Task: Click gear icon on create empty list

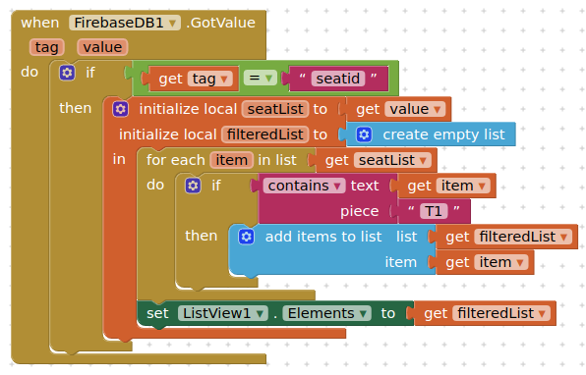Action: pyautogui.click(x=364, y=134)
